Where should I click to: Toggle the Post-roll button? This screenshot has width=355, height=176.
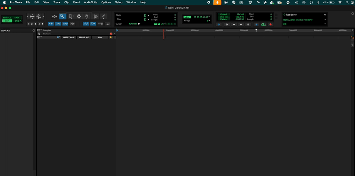224,17
